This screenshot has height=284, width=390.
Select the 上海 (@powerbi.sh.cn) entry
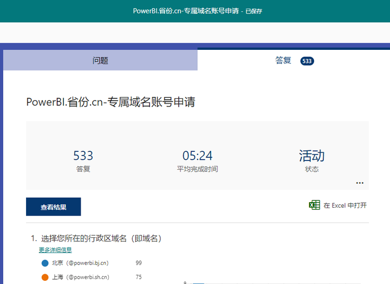click(x=81, y=277)
